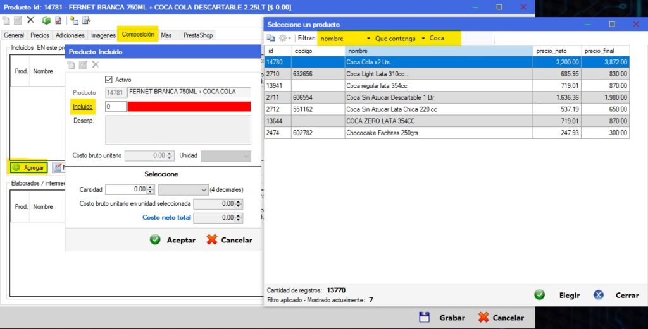Viewport: 648px width, 329px height.
Task: Click Aceptar in Producto Incluido dialog
Action: point(173,240)
